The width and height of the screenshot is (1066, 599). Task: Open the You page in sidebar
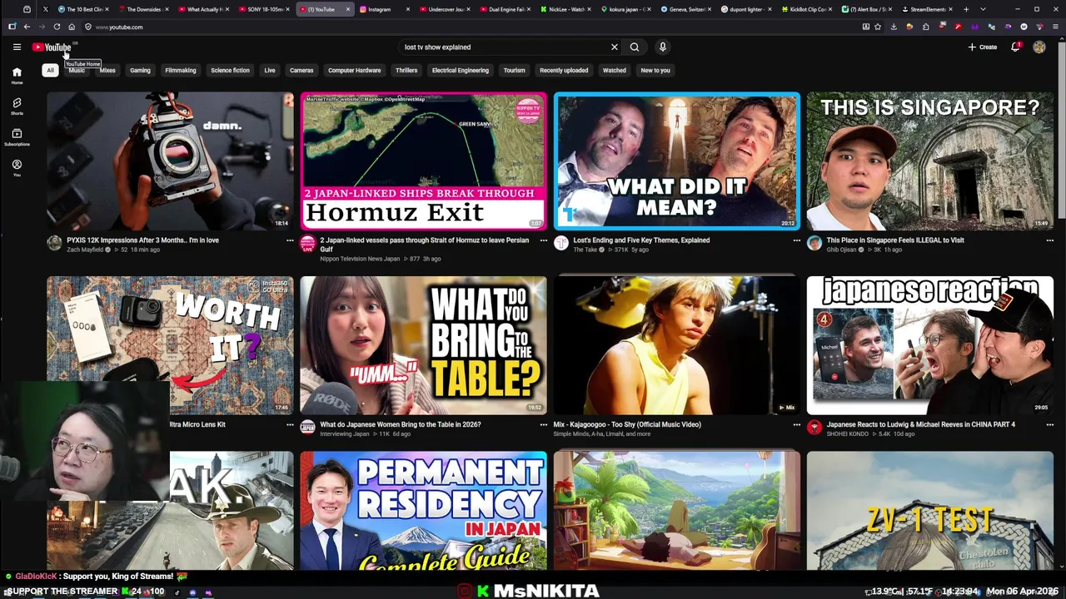pyautogui.click(x=17, y=168)
